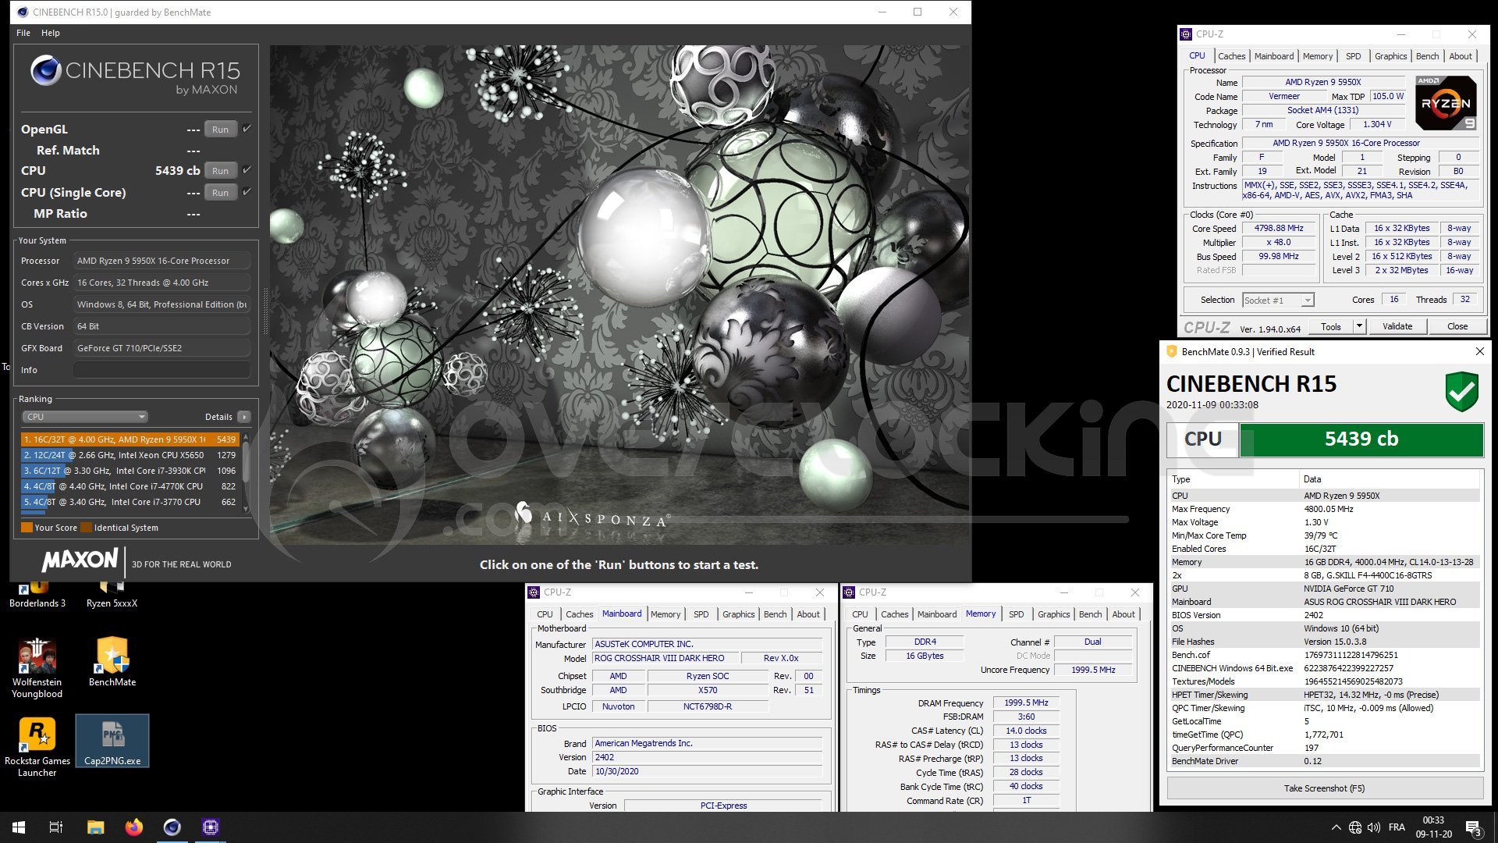
Task: Launch the BenchMate desktop shortcut
Action: (112, 662)
